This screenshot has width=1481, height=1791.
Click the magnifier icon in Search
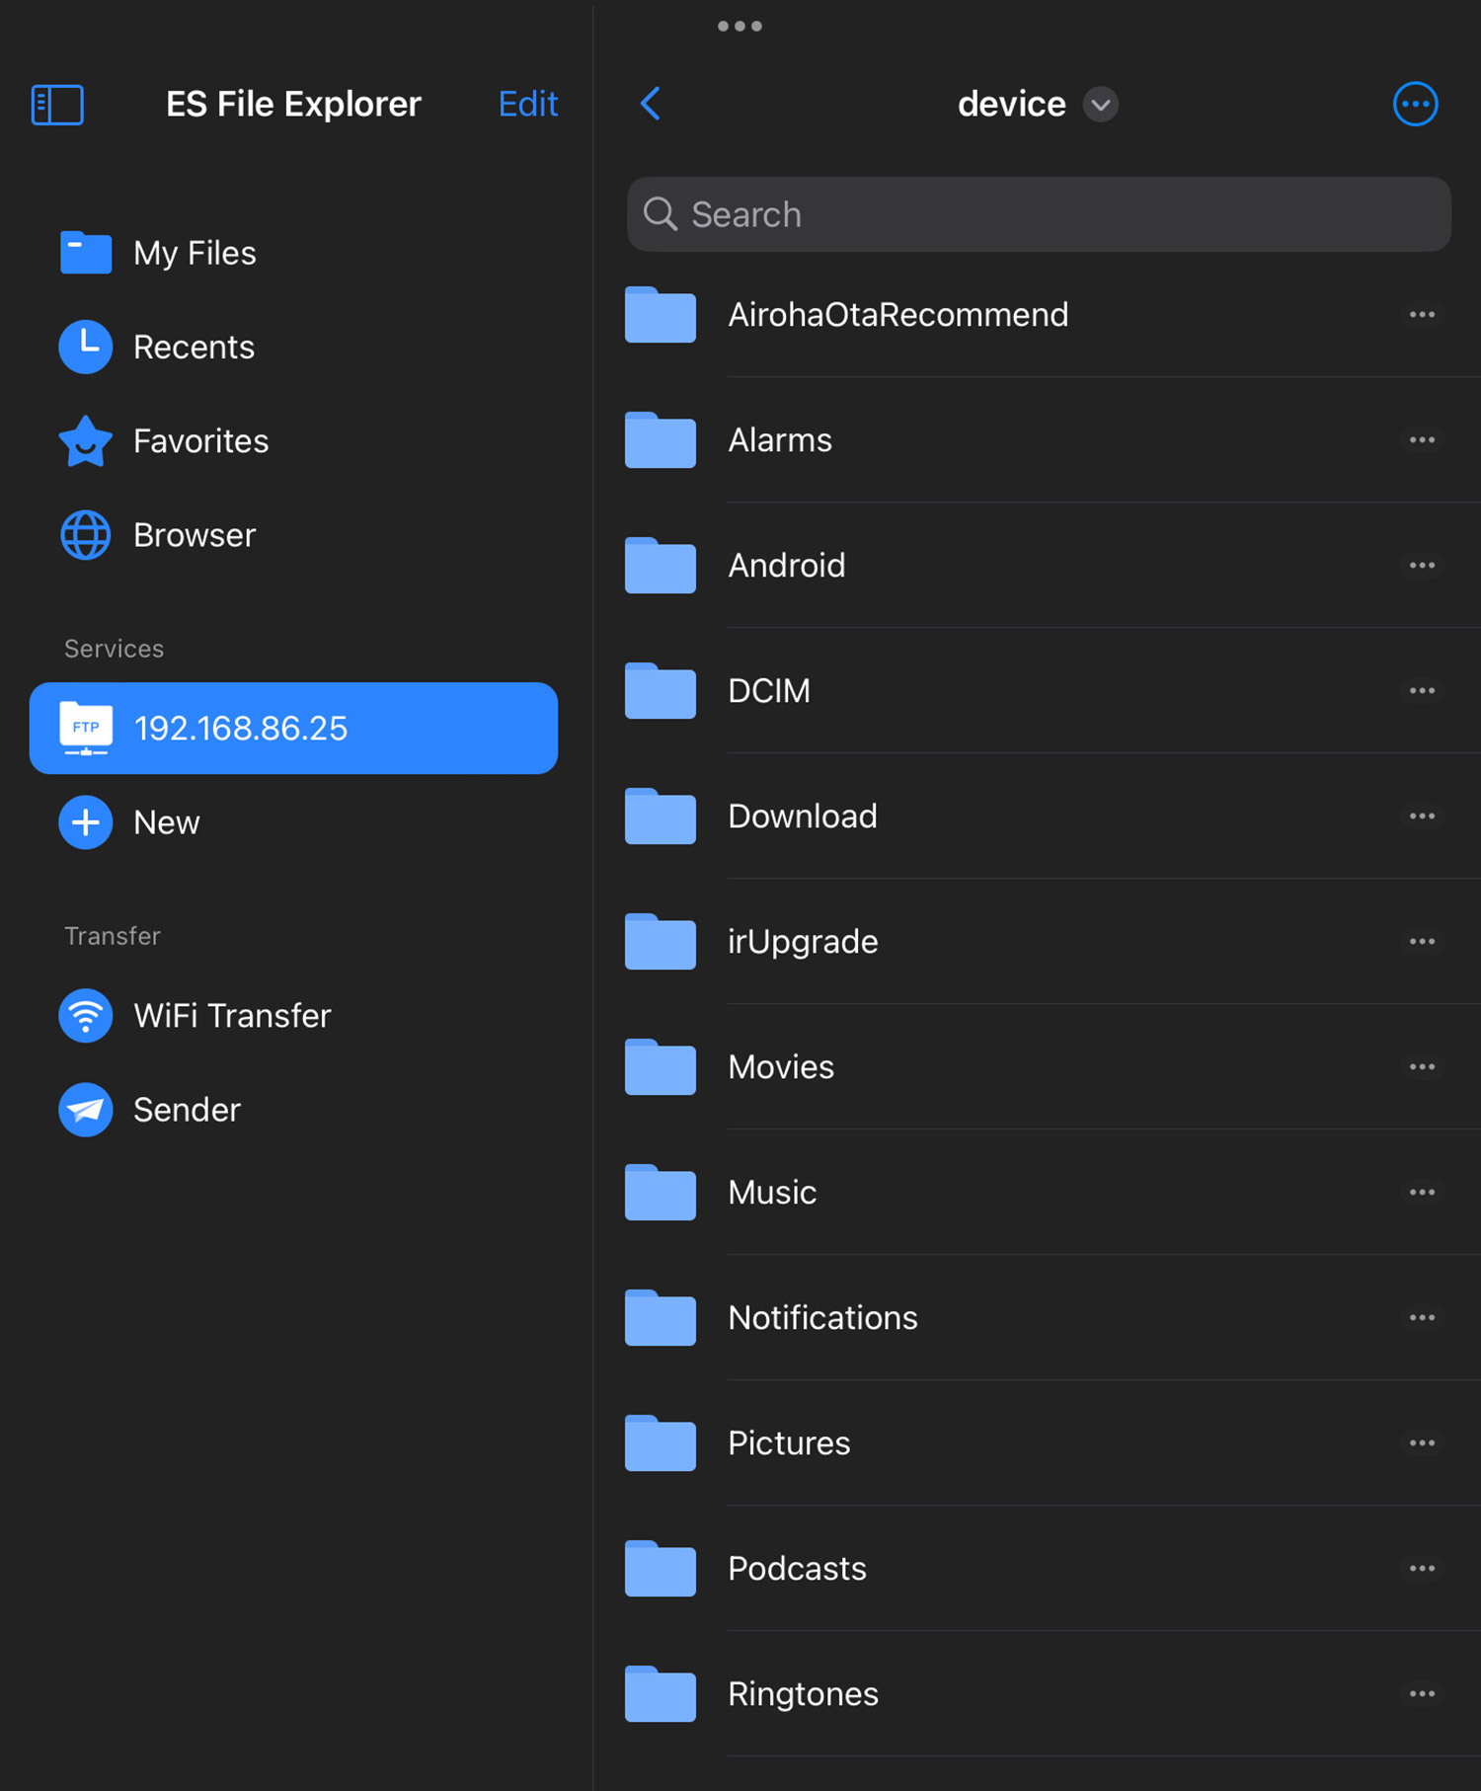click(x=661, y=214)
